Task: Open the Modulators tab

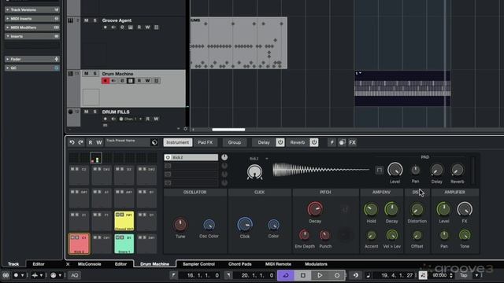Action: point(316,264)
